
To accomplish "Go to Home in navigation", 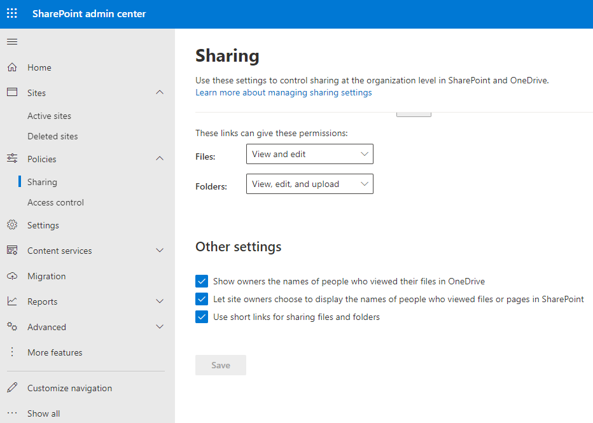I will pyautogui.click(x=39, y=67).
